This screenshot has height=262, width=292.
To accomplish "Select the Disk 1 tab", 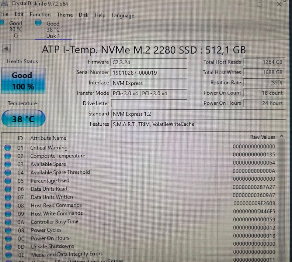I will 53,30.
